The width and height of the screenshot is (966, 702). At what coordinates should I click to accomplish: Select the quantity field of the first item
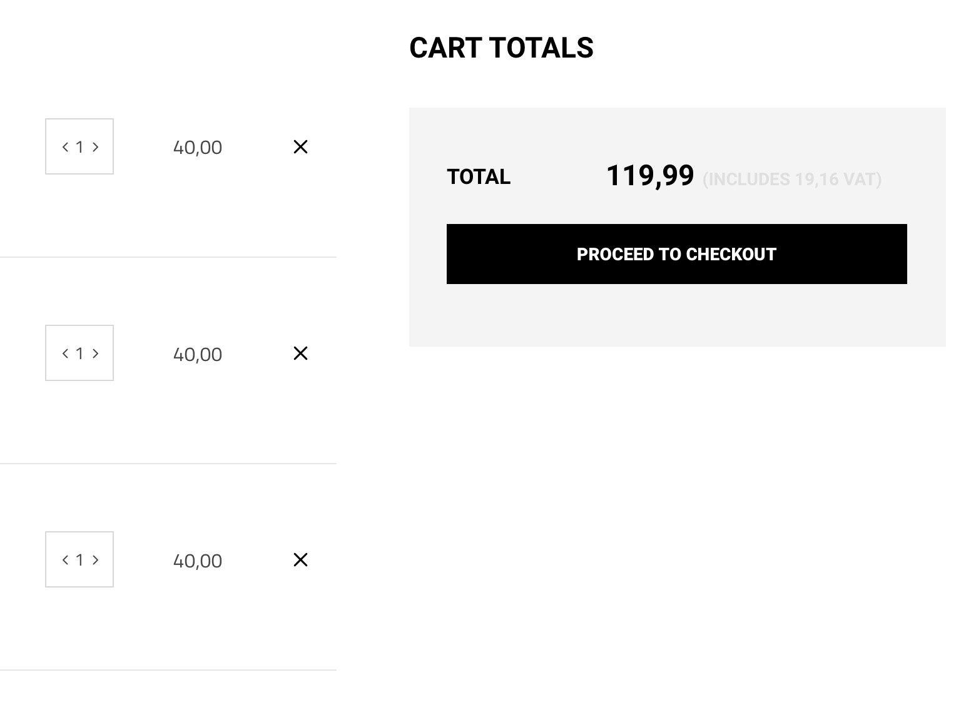[79, 146]
